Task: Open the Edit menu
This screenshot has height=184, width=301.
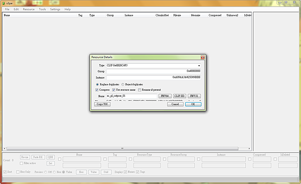Action: [16, 9]
